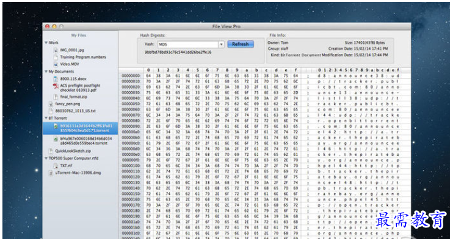The width and height of the screenshot is (450, 239).
Task: Click the 8900.115.docx document icon
Action: 56,79
